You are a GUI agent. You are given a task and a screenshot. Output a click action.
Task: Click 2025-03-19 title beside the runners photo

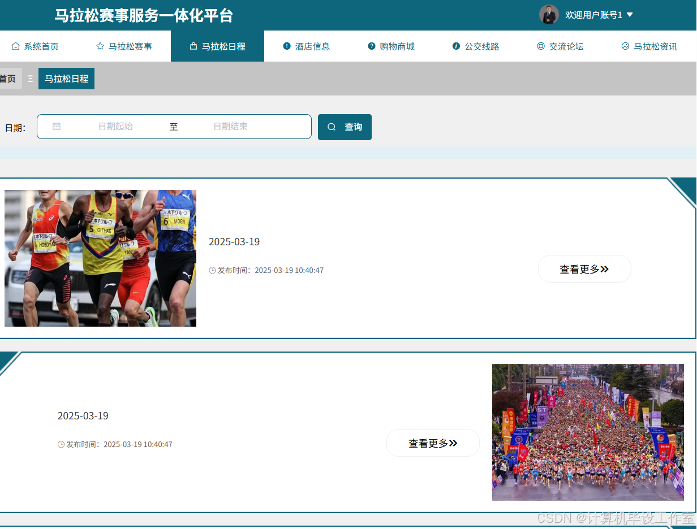[234, 242]
